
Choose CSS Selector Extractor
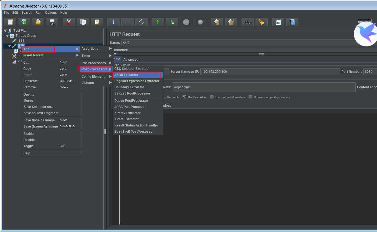138,69
